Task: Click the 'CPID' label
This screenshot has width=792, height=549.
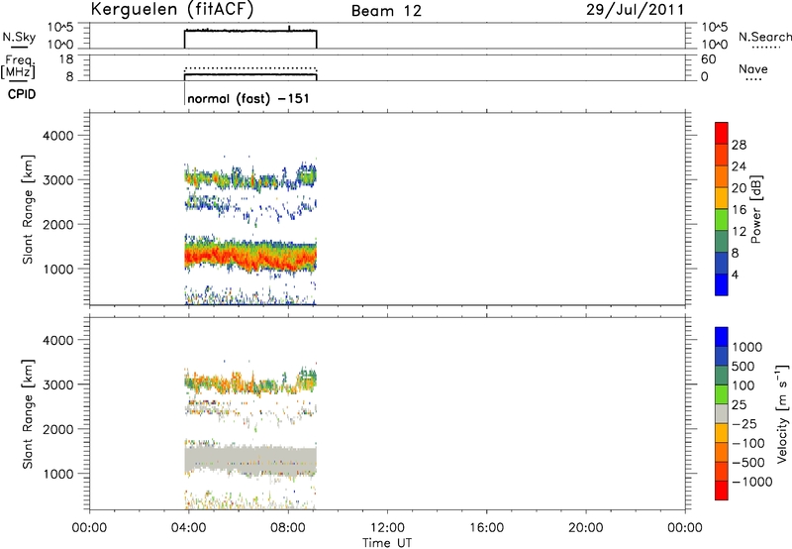Action: (x=22, y=94)
